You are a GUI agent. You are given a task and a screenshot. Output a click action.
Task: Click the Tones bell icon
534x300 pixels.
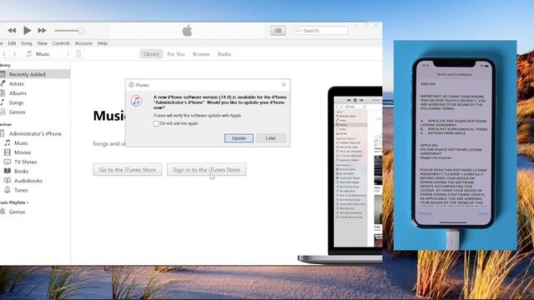click(x=8, y=190)
